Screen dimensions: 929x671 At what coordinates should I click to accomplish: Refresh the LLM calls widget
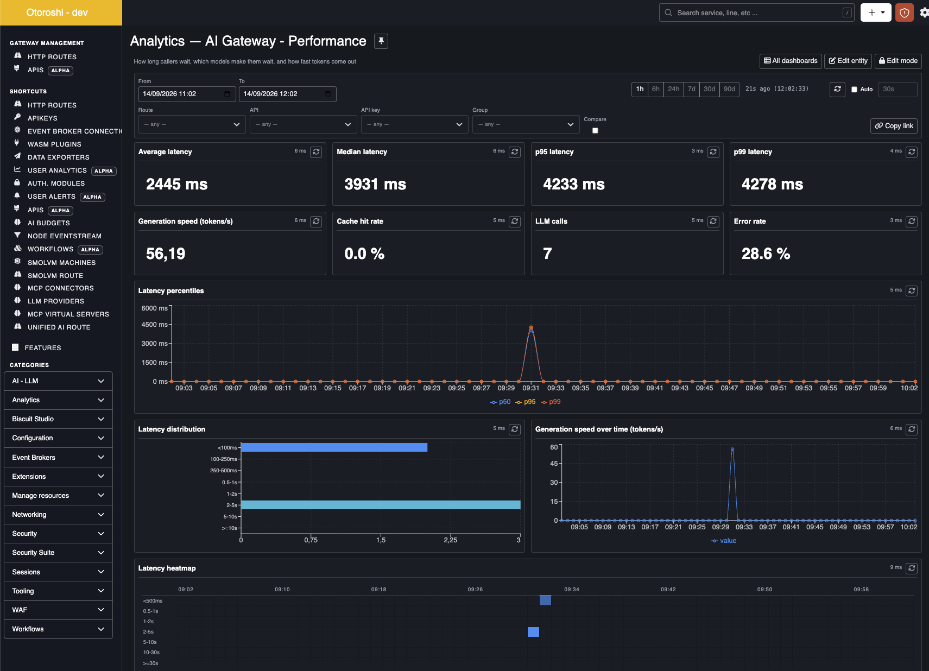tap(713, 221)
